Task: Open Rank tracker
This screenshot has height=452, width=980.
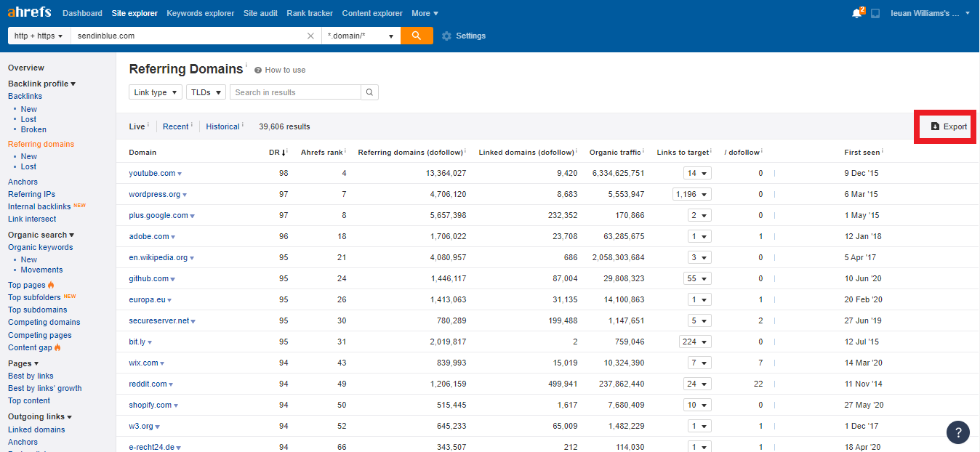Action: click(x=310, y=13)
